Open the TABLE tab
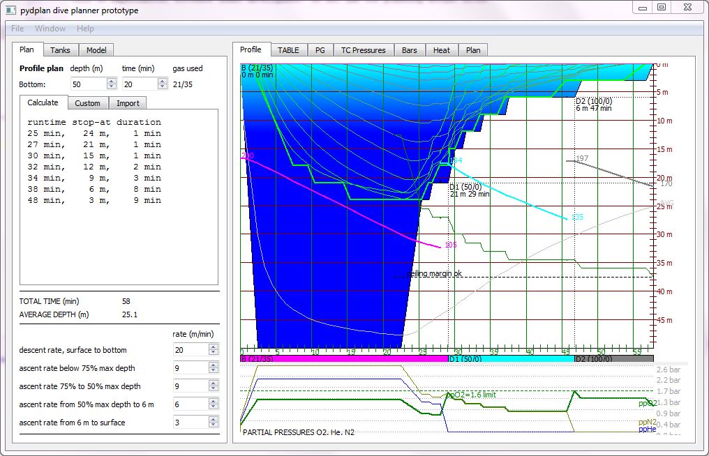 (x=288, y=50)
